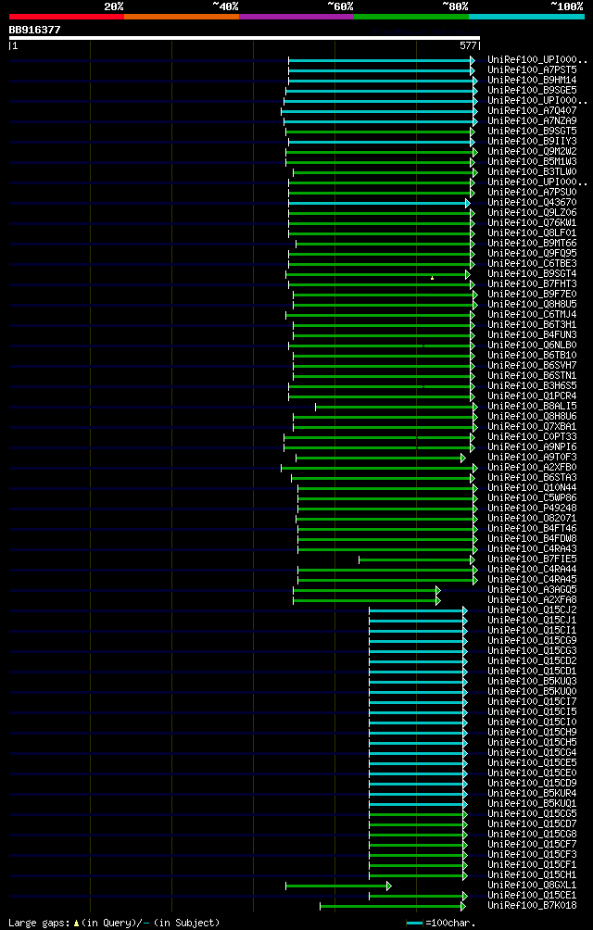Click the short green bar for UniRef100_Q8GXL1

[x=337, y=886]
